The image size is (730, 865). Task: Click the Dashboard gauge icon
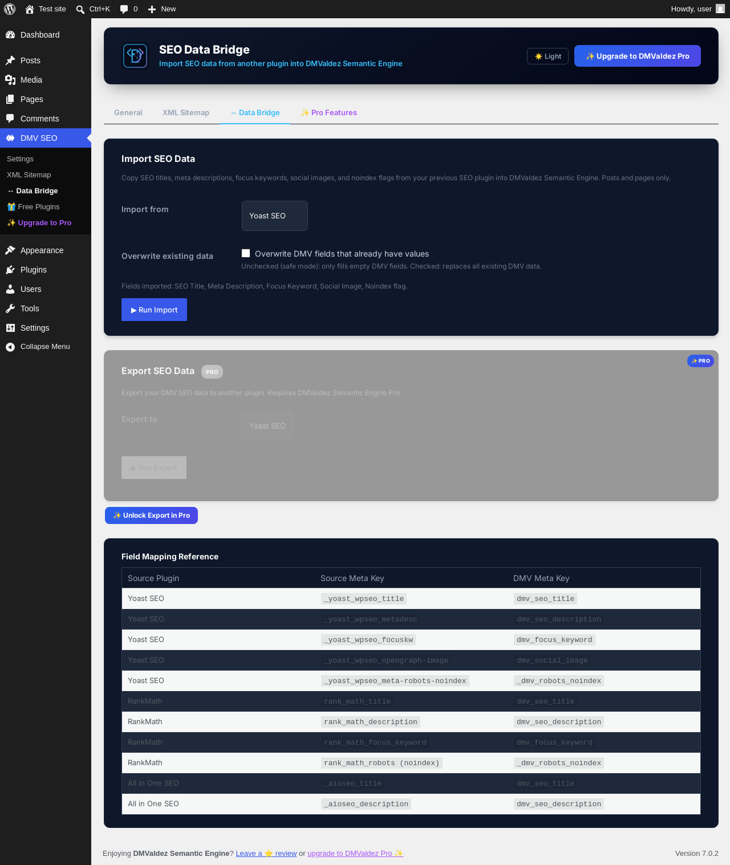coord(10,35)
